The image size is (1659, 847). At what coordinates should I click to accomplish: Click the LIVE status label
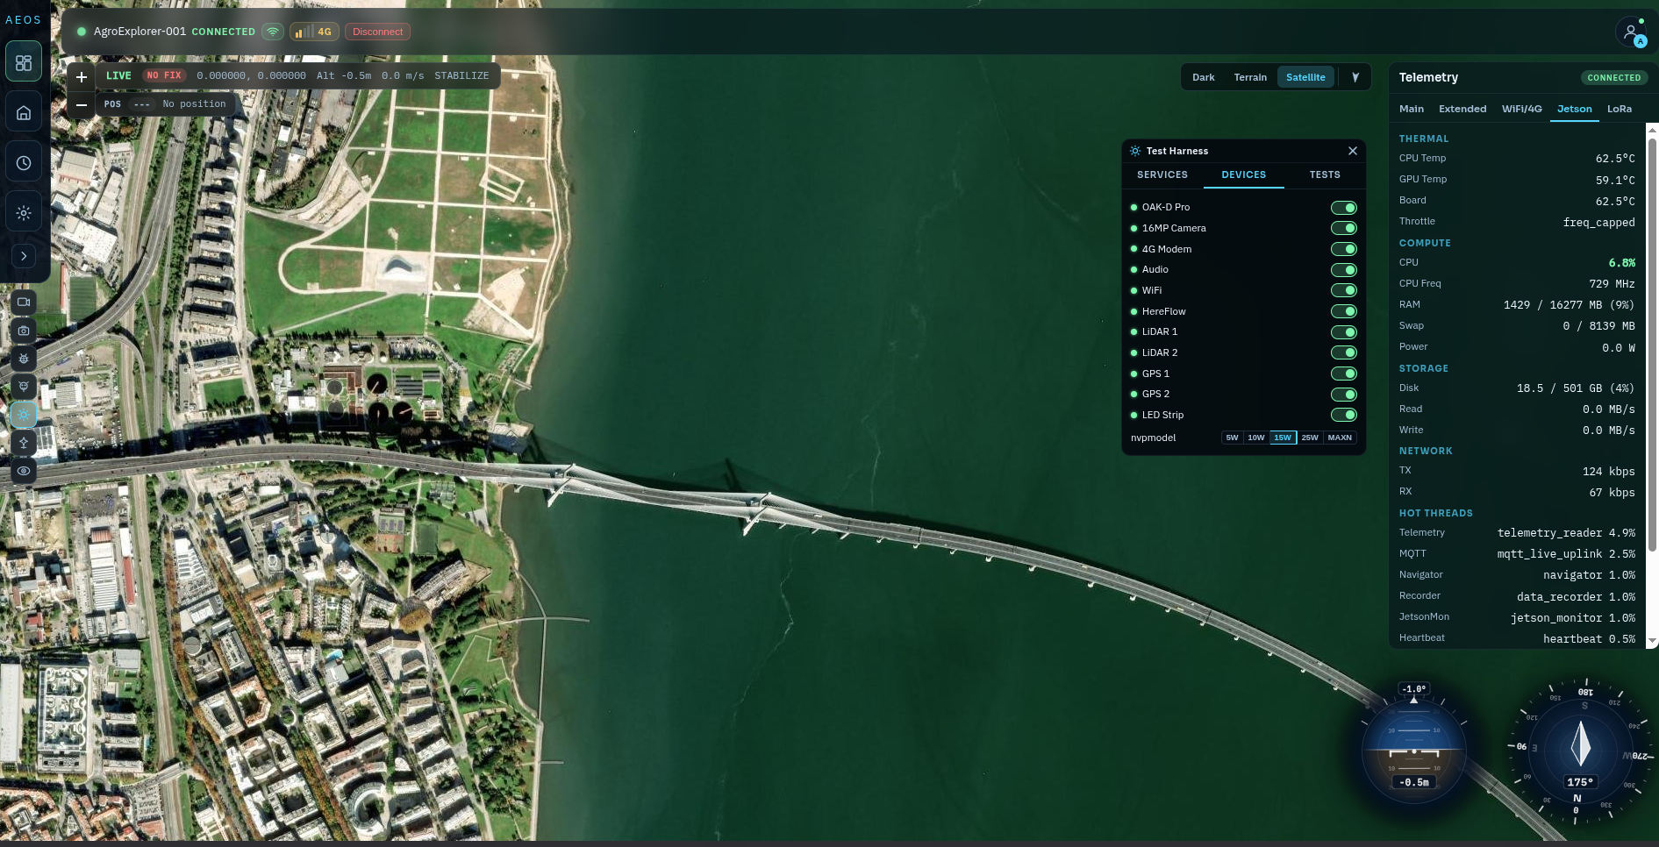[118, 75]
